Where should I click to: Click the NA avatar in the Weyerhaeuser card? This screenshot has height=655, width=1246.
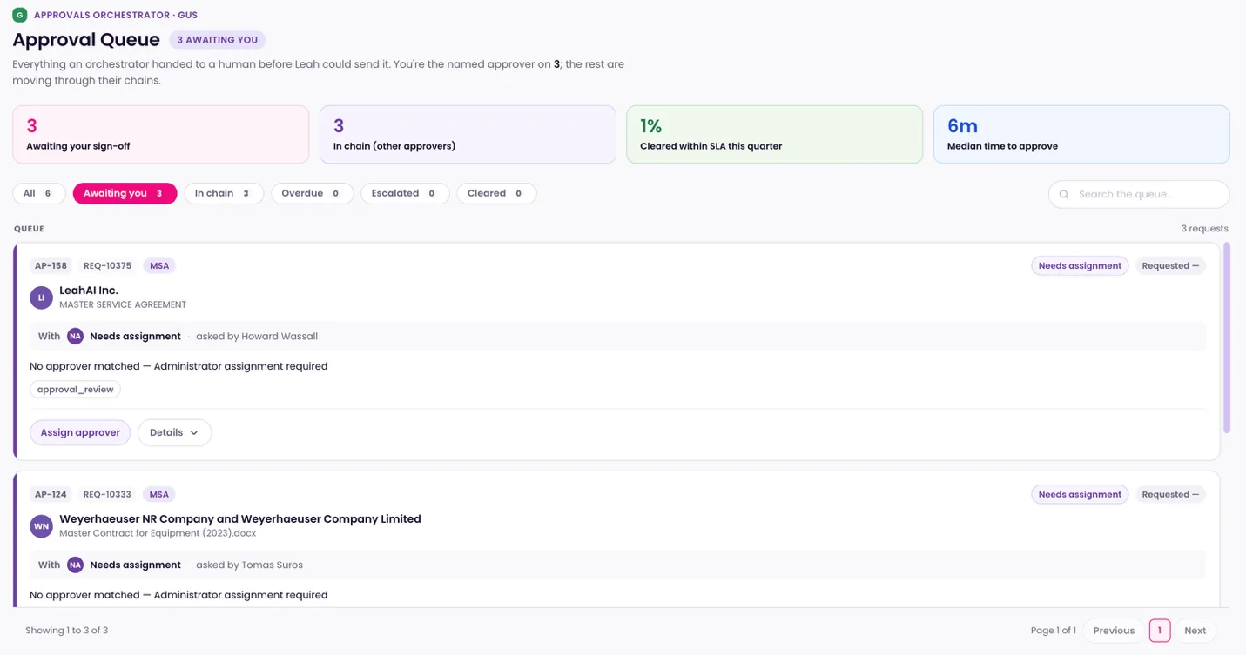click(76, 565)
